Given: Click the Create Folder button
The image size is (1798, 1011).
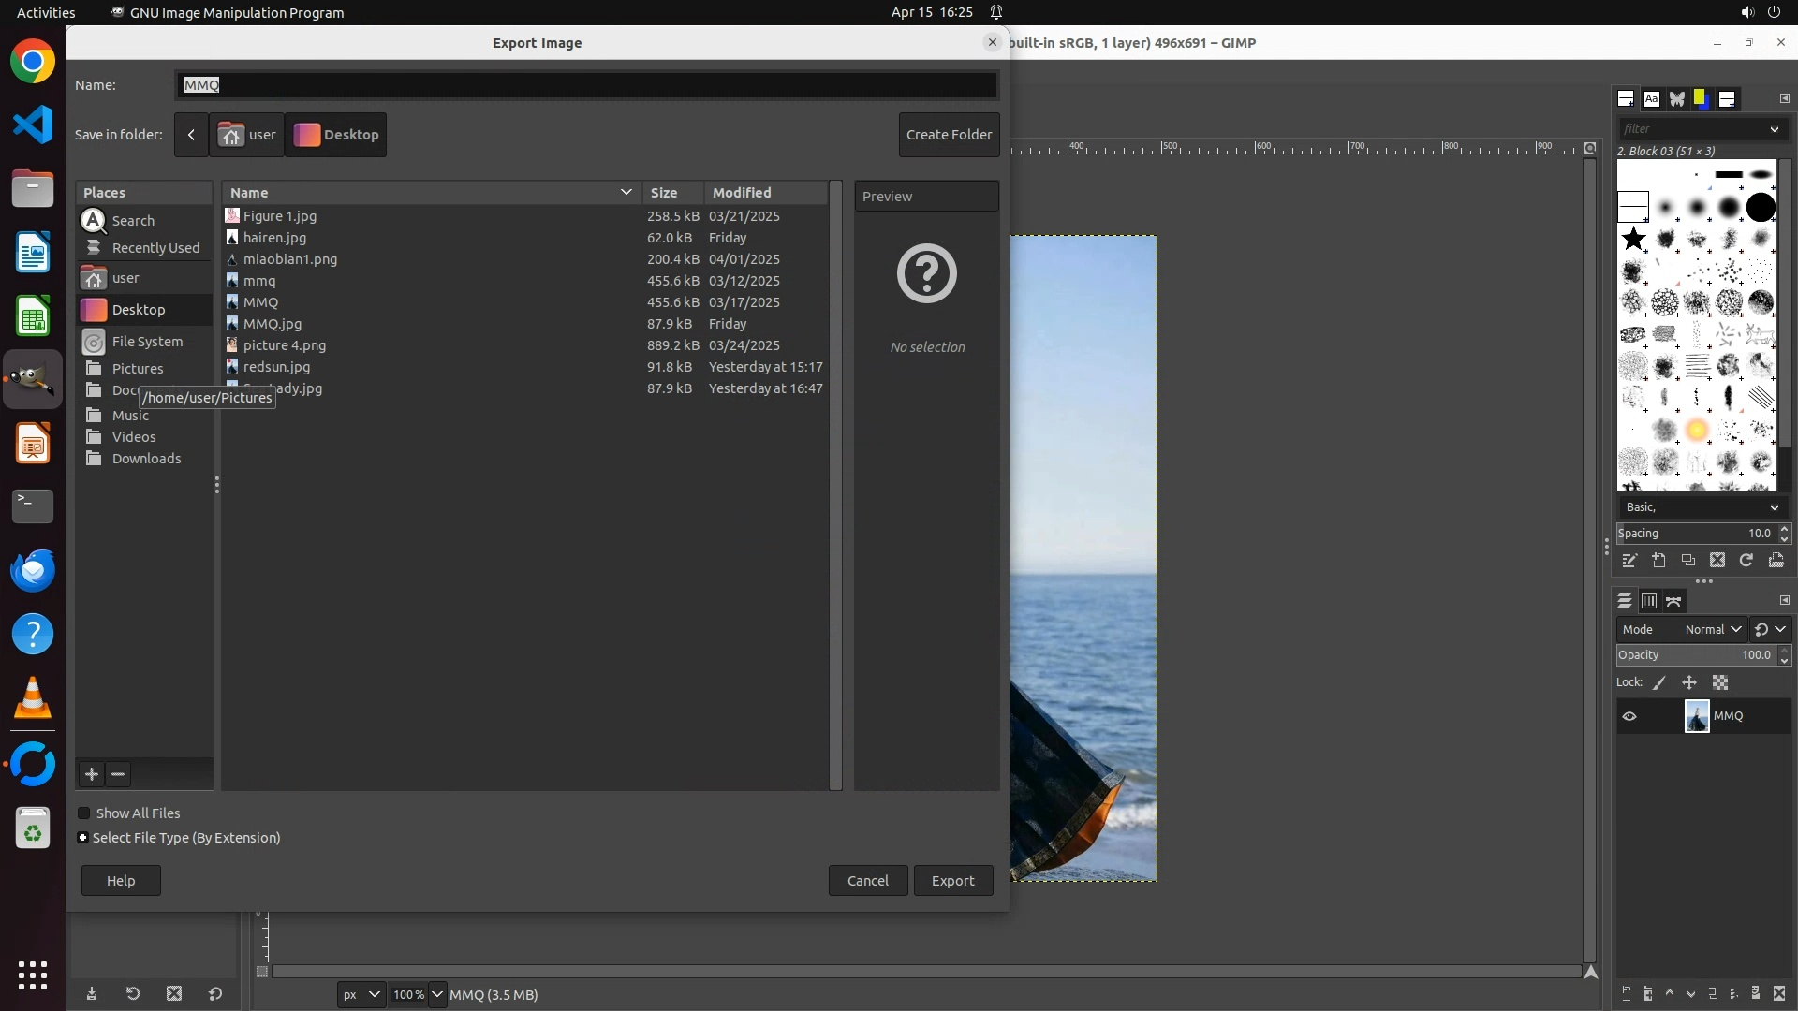Looking at the screenshot, I should (949, 135).
